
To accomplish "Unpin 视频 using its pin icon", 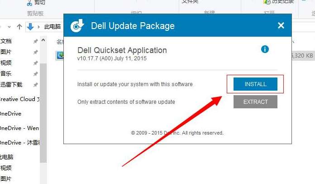I will (36, 63).
